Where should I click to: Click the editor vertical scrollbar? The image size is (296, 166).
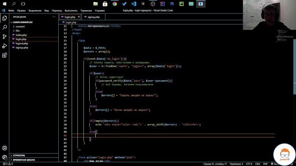tap(295, 66)
